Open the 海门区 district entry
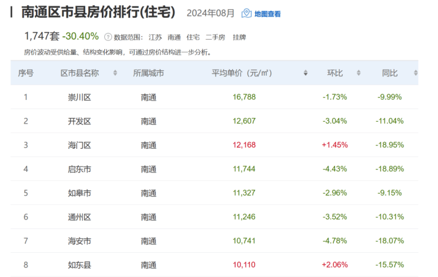This screenshot has width=438, height=277. [x=80, y=145]
